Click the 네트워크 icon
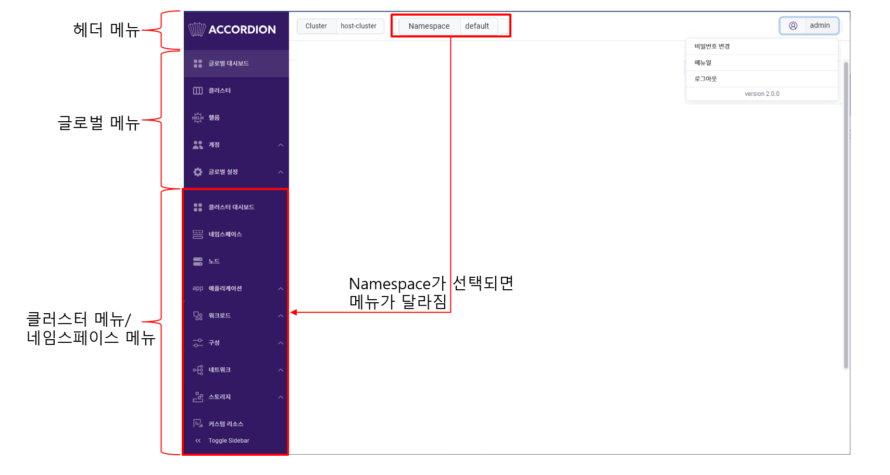 [198, 369]
